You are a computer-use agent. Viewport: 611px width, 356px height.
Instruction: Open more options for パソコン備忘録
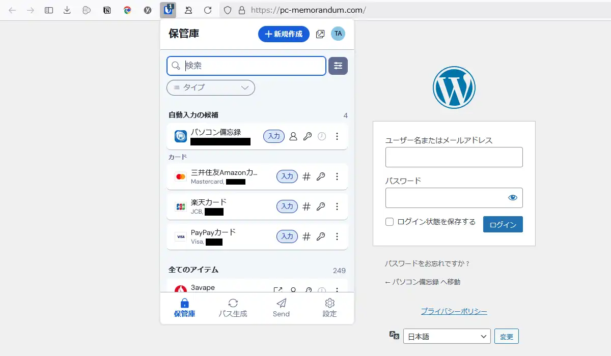[x=337, y=136]
